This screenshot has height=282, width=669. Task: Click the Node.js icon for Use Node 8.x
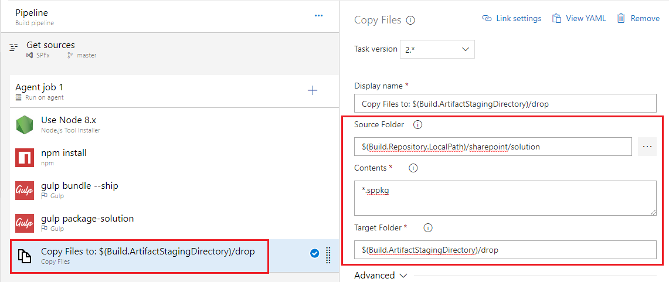25,125
